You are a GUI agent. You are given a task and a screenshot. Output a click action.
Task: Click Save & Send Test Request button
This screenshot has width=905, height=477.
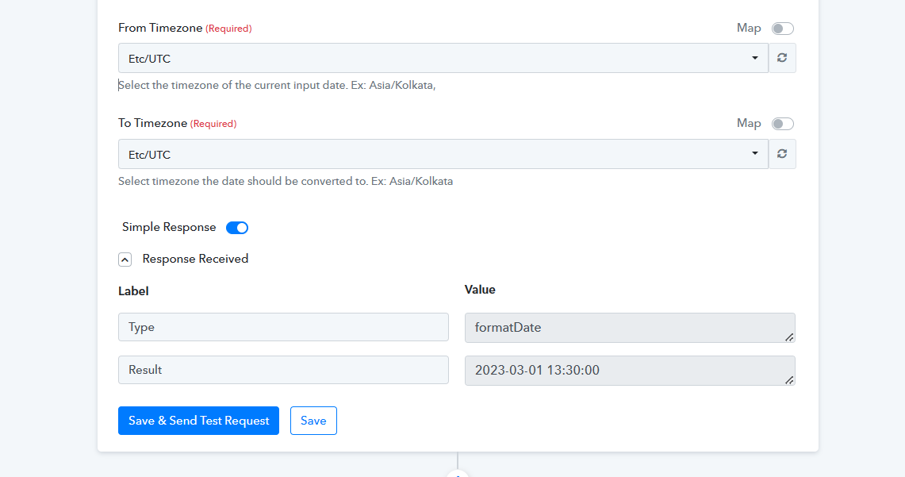pyautogui.click(x=198, y=421)
